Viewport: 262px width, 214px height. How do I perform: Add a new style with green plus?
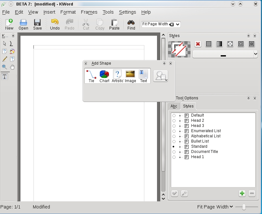[x=242, y=193]
